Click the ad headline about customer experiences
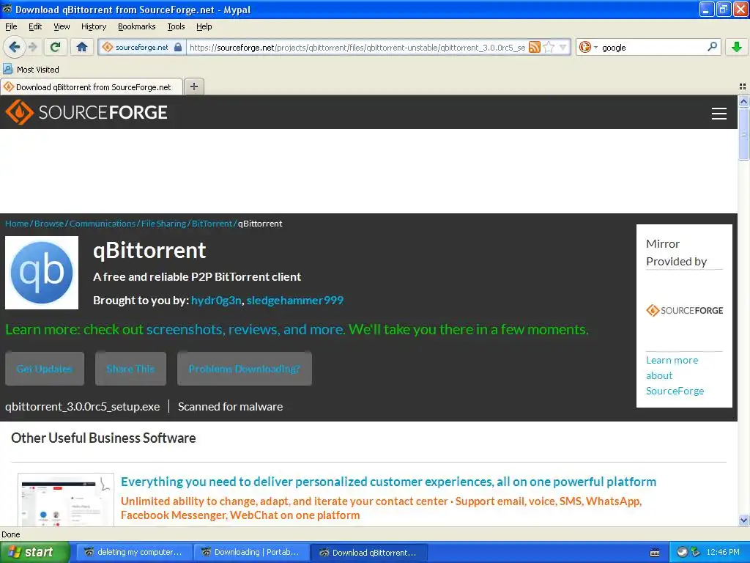The height and width of the screenshot is (563, 750). (x=388, y=482)
